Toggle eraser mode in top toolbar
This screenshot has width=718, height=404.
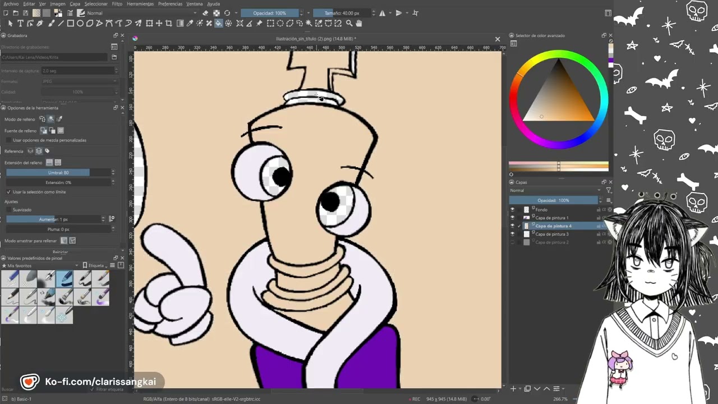click(x=205, y=13)
